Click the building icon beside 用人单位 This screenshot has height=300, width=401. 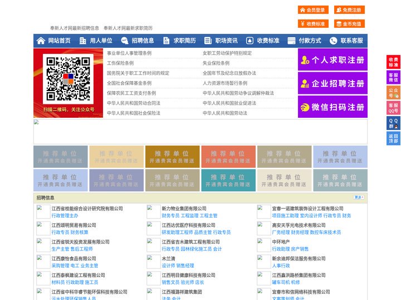[82, 41]
